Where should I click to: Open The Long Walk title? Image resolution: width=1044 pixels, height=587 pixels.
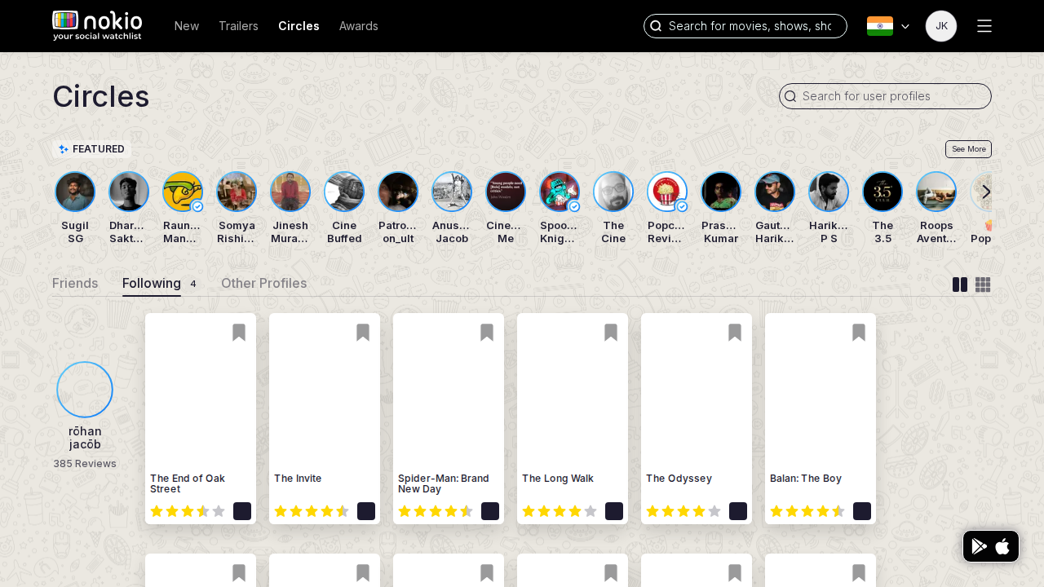pyautogui.click(x=558, y=479)
